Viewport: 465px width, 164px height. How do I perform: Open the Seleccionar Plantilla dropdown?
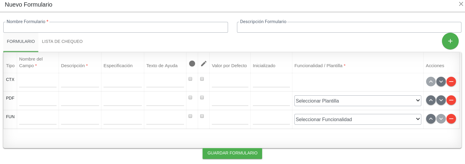(358, 101)
